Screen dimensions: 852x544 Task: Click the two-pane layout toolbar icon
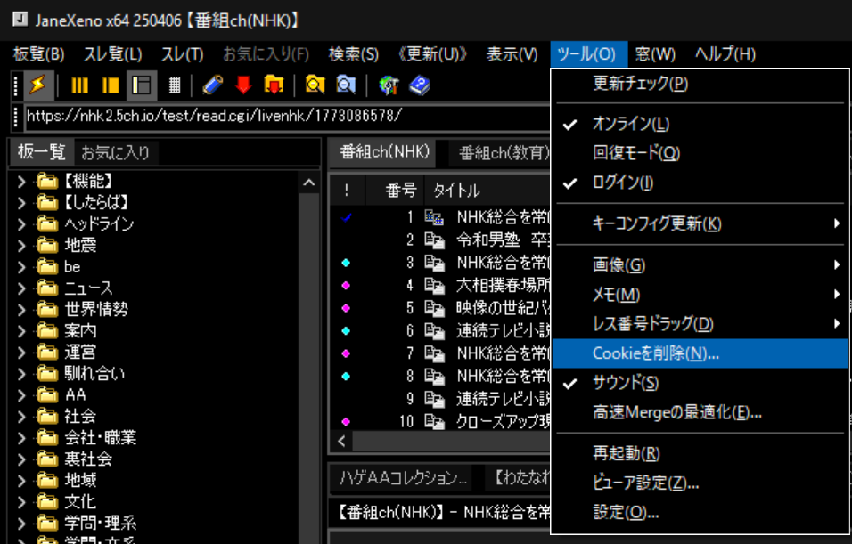[111, 85]
